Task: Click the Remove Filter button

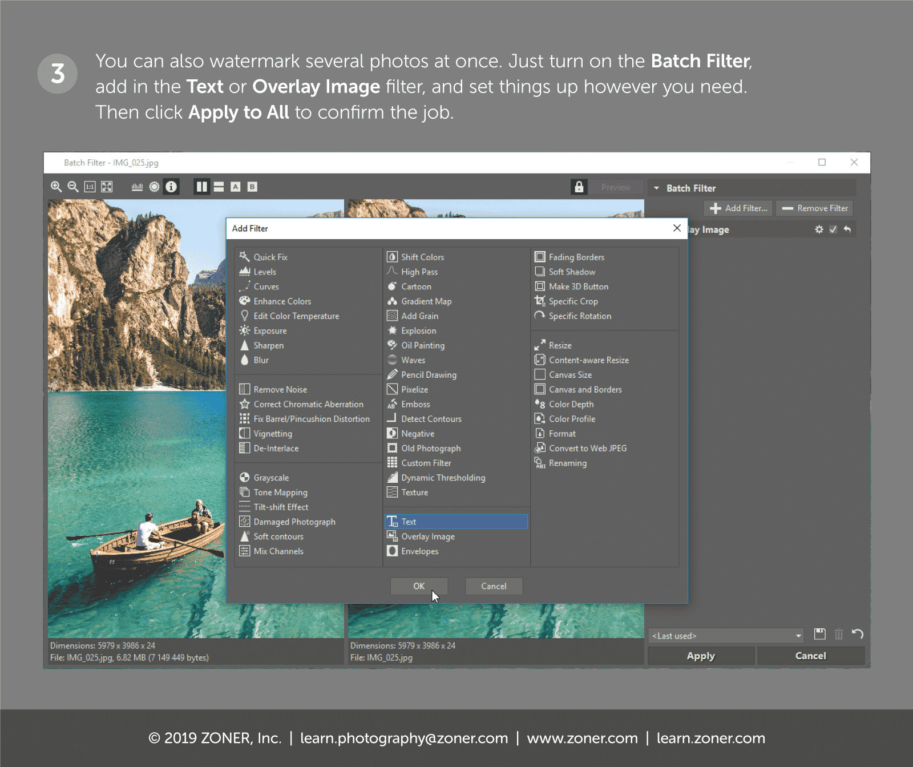Action: (x=814, y=208)
